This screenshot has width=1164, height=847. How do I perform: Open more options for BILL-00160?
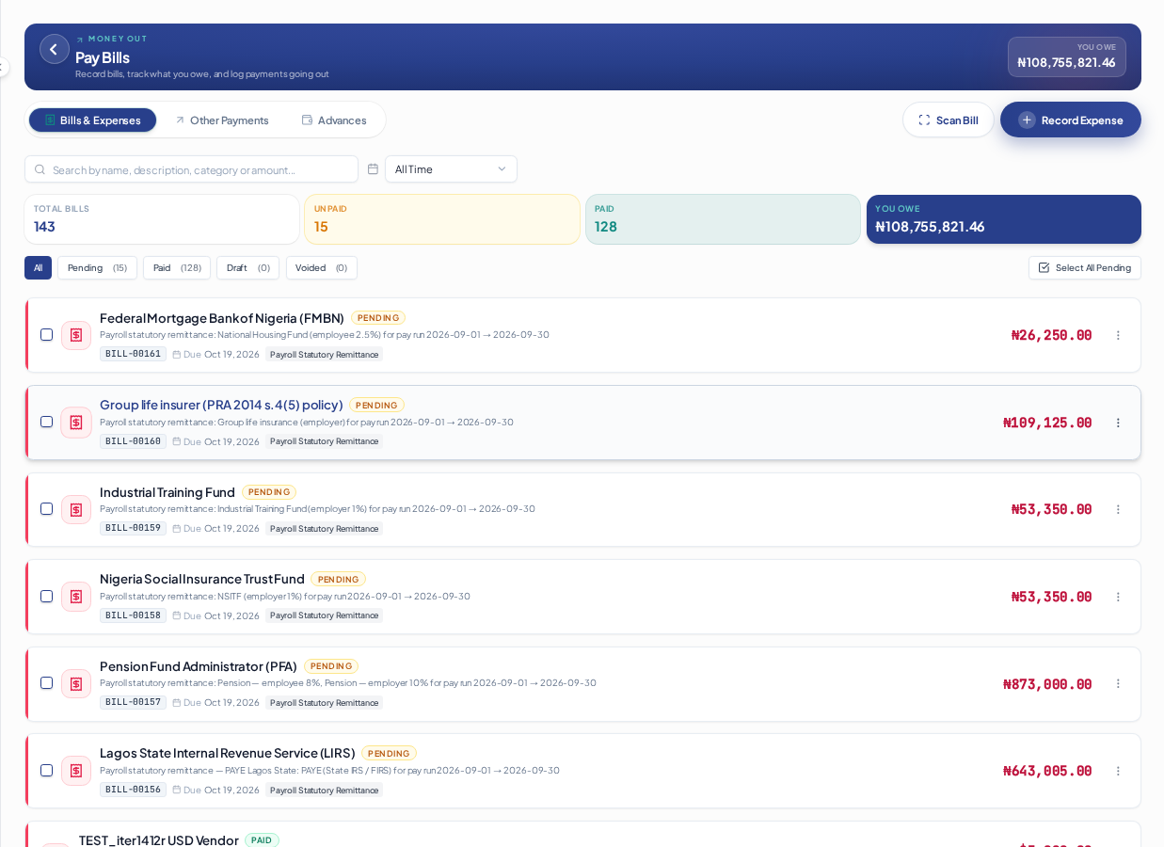[1118, 423]
